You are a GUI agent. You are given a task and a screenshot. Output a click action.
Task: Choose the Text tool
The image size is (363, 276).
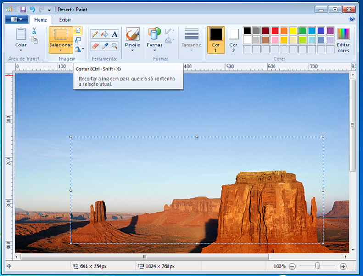click(115, 34)
